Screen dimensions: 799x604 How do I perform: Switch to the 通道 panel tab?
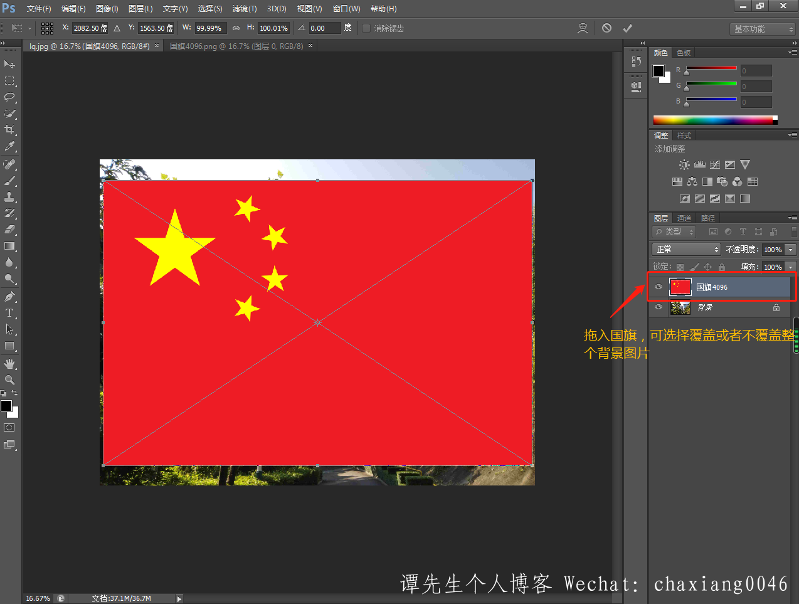tap(684, 218)
